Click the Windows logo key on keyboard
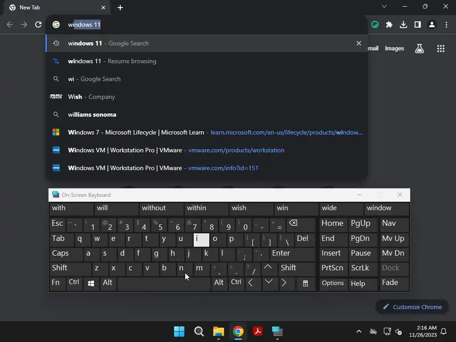 [91, 283]
